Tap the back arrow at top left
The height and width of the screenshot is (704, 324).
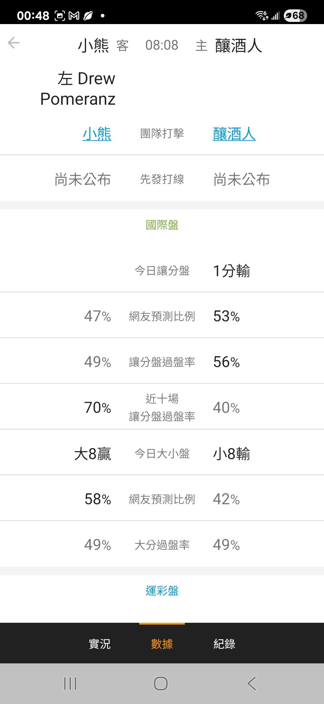(14, 43)
